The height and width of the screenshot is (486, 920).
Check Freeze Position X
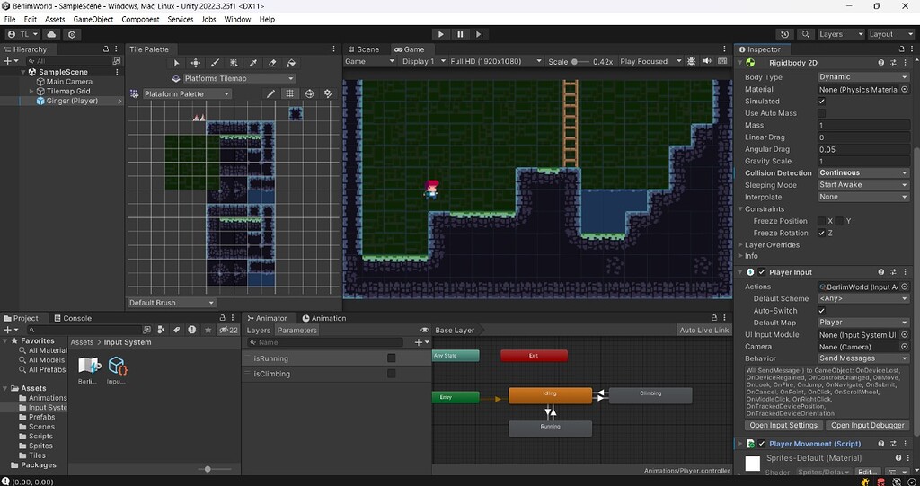[821, 221]
